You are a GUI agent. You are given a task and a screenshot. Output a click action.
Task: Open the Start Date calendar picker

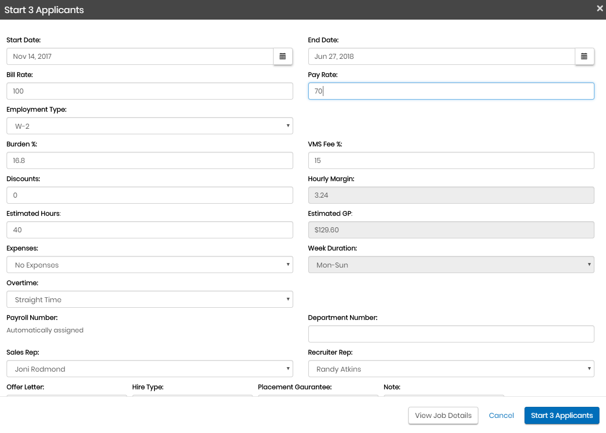283,56
